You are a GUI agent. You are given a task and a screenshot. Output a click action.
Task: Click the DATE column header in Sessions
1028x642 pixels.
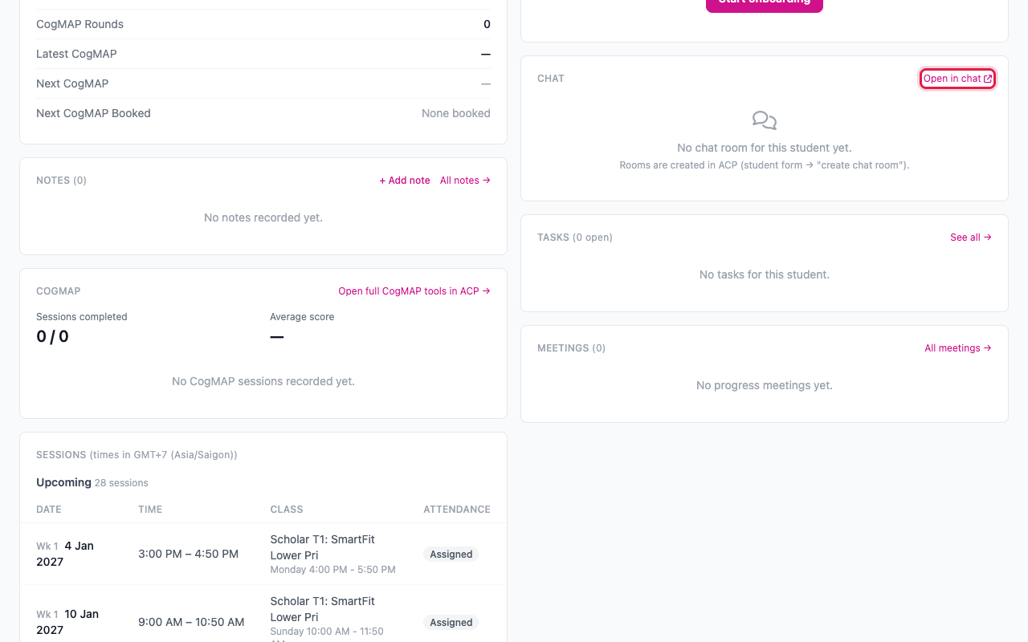tap(49, 510)
